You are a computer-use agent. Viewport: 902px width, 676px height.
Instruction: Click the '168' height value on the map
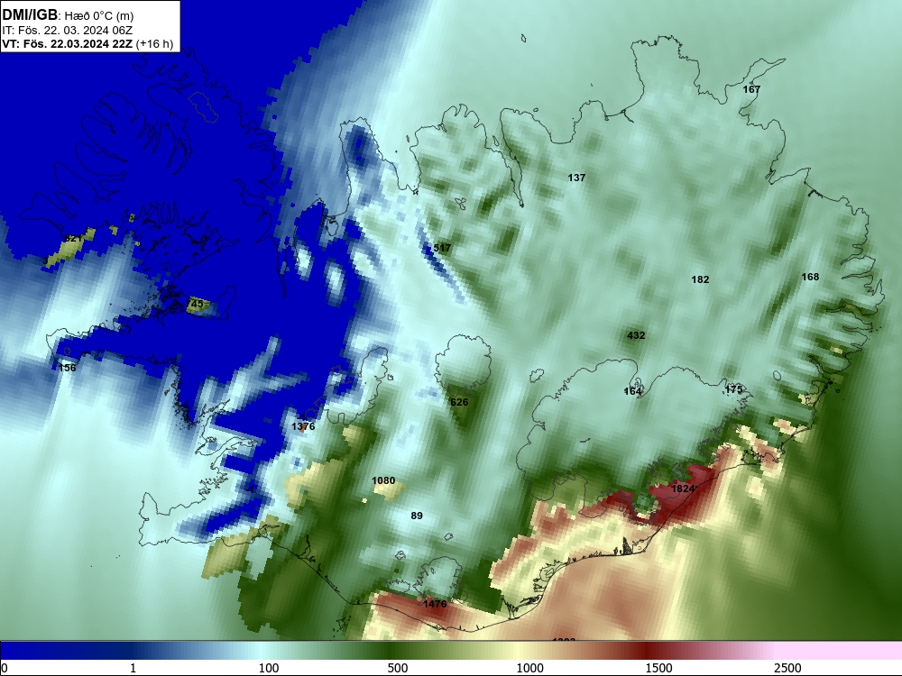pos(810,277)
